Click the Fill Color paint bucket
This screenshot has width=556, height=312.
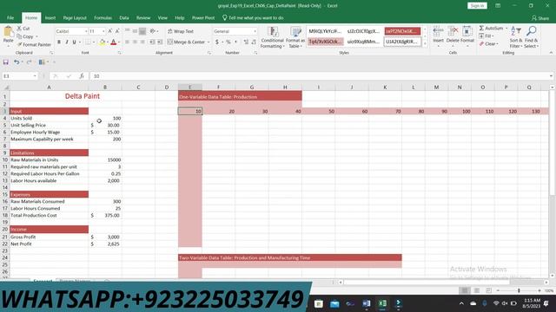point(103,42)
